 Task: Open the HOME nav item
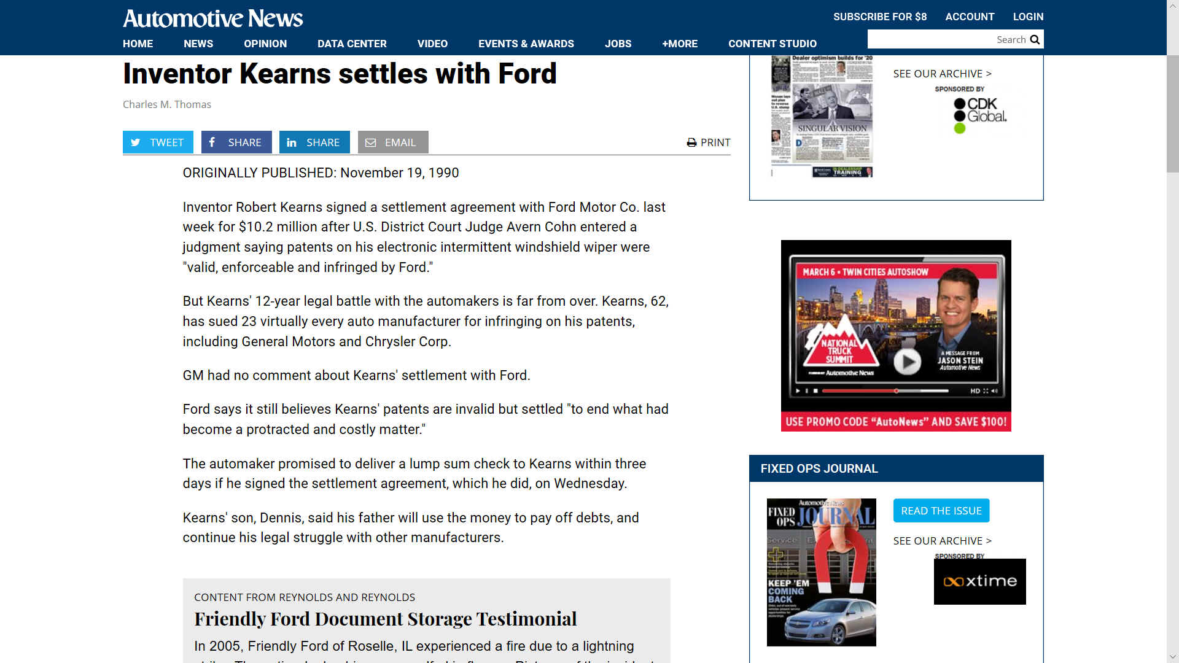[138, 44]
